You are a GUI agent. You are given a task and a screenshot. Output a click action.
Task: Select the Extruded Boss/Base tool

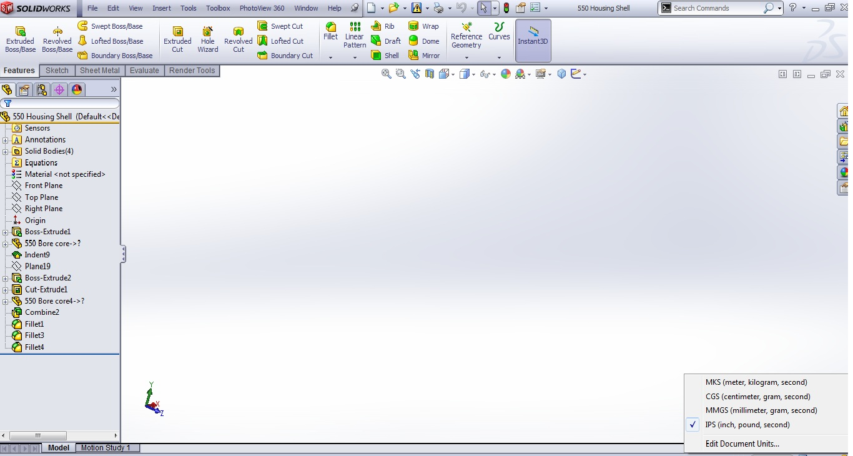(20, 39)
